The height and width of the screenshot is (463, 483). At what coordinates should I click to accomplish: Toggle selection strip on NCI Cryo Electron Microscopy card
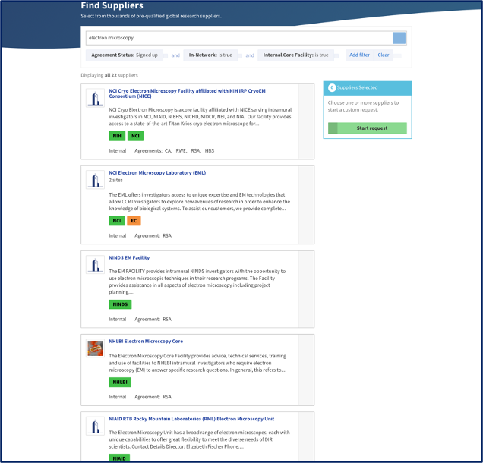click(x=306, y=121)
